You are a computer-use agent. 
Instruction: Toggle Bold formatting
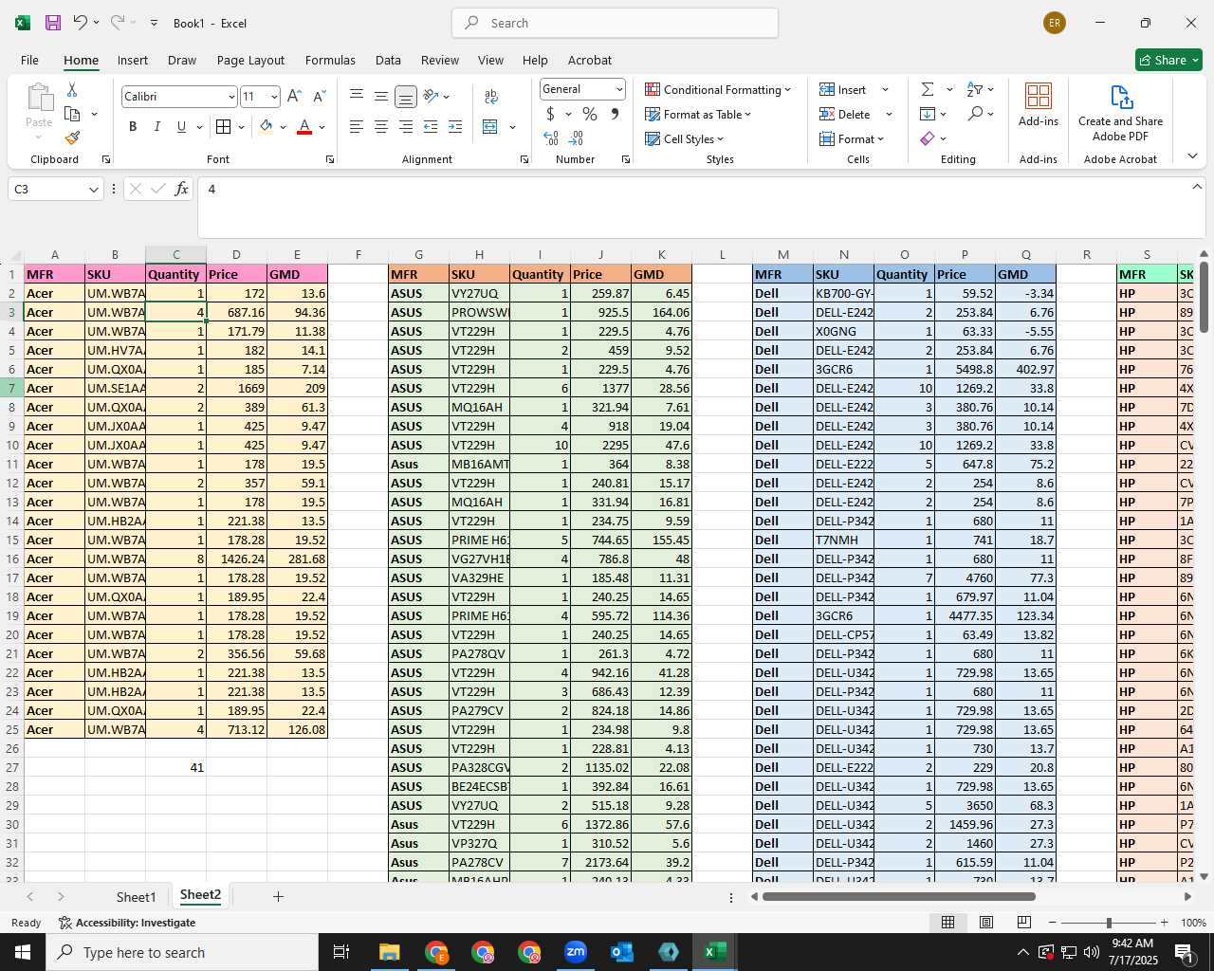[x=133, y=127]
